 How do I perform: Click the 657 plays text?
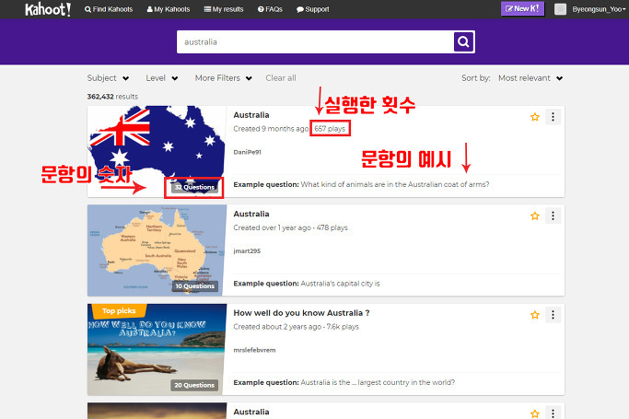[x=330, y=129]
